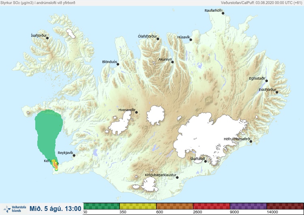Click the orange SO₂ hotspot near Keflavík
304x215 pixels.
tap(56, 165)
